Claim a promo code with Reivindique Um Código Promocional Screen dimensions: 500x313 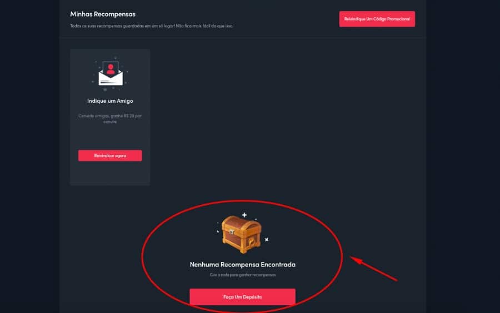[x=377, y=19]
